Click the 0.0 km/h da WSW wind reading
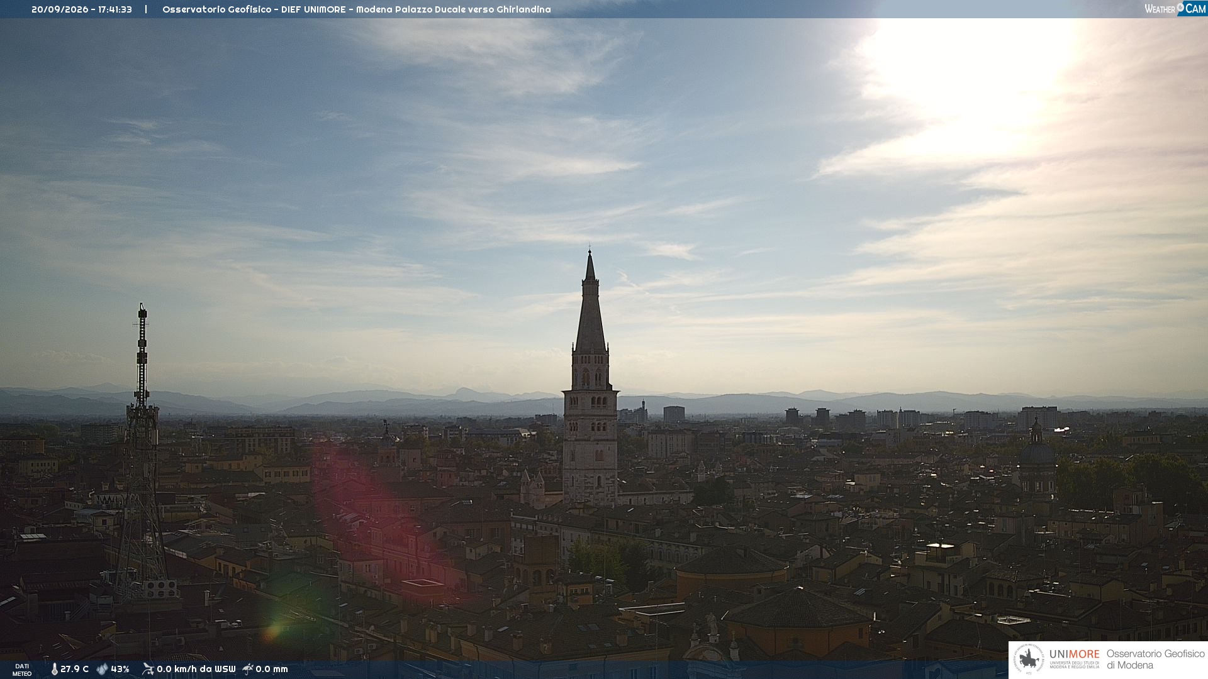Screen dimensions: 1208x679 tap(196, 670)
